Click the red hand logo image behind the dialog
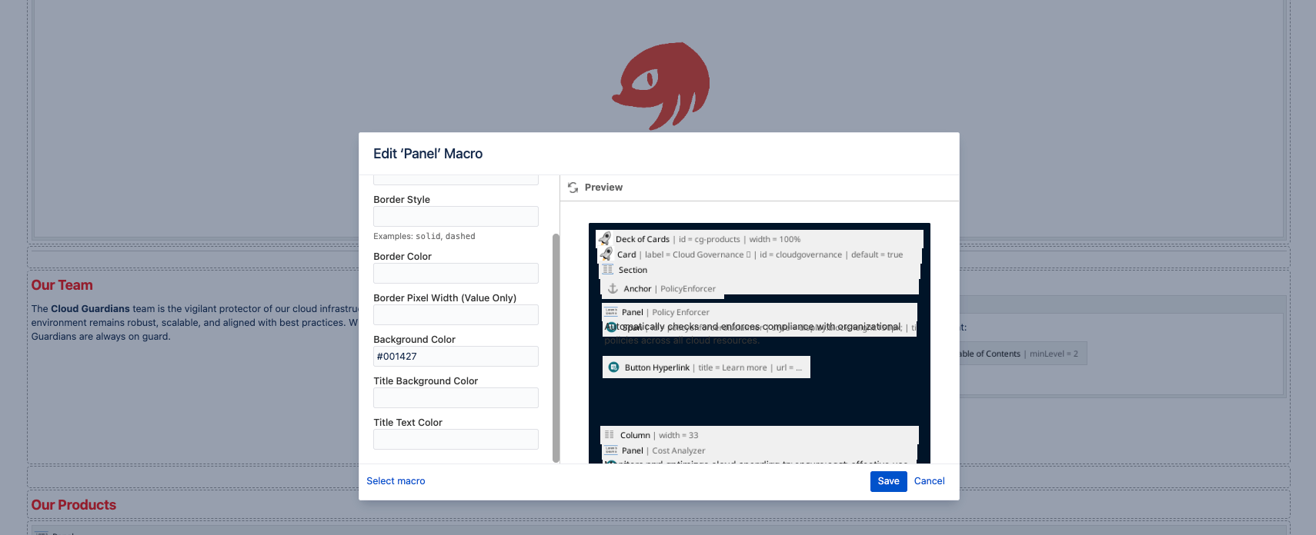 (x=661, y=86)
